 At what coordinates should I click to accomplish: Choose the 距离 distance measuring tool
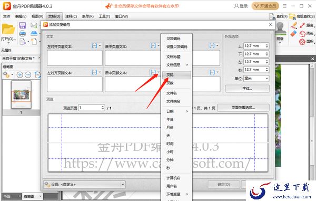click(307, 25)
